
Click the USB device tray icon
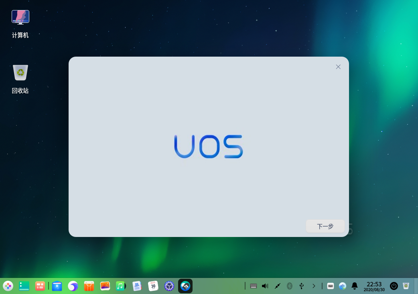302,286
